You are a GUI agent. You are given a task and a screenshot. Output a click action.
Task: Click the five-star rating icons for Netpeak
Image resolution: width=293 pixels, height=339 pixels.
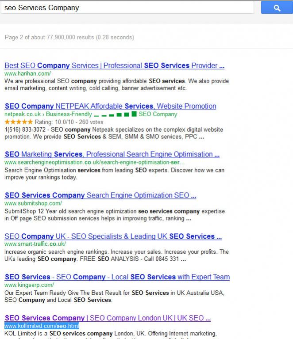[19, 122]
